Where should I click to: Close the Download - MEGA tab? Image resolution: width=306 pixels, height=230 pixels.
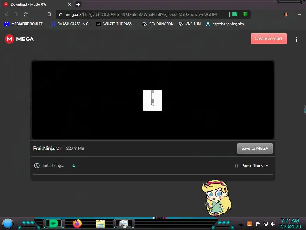[x=69, y=4]
